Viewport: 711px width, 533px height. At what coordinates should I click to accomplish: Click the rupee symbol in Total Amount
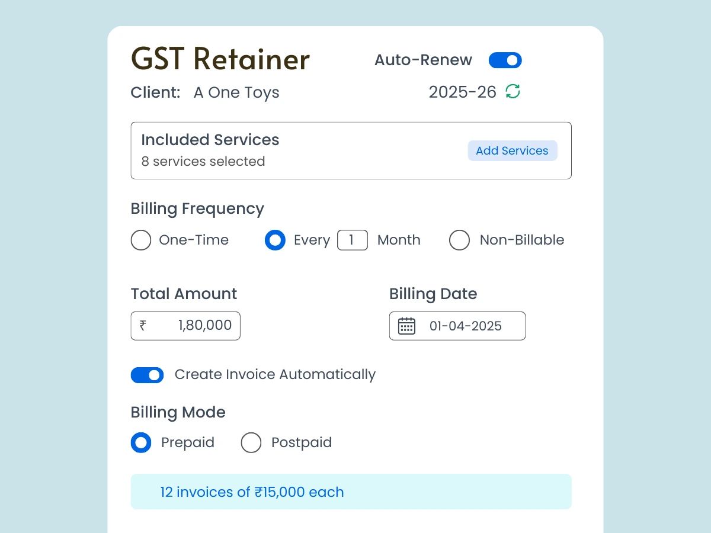click(143, 325)
